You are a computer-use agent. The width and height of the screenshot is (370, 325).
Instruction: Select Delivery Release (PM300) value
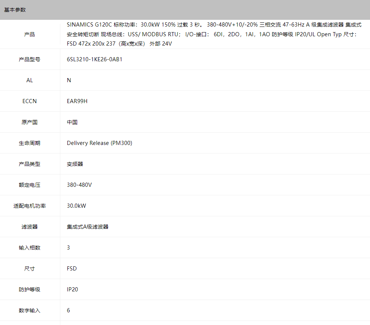click(100, 143)
